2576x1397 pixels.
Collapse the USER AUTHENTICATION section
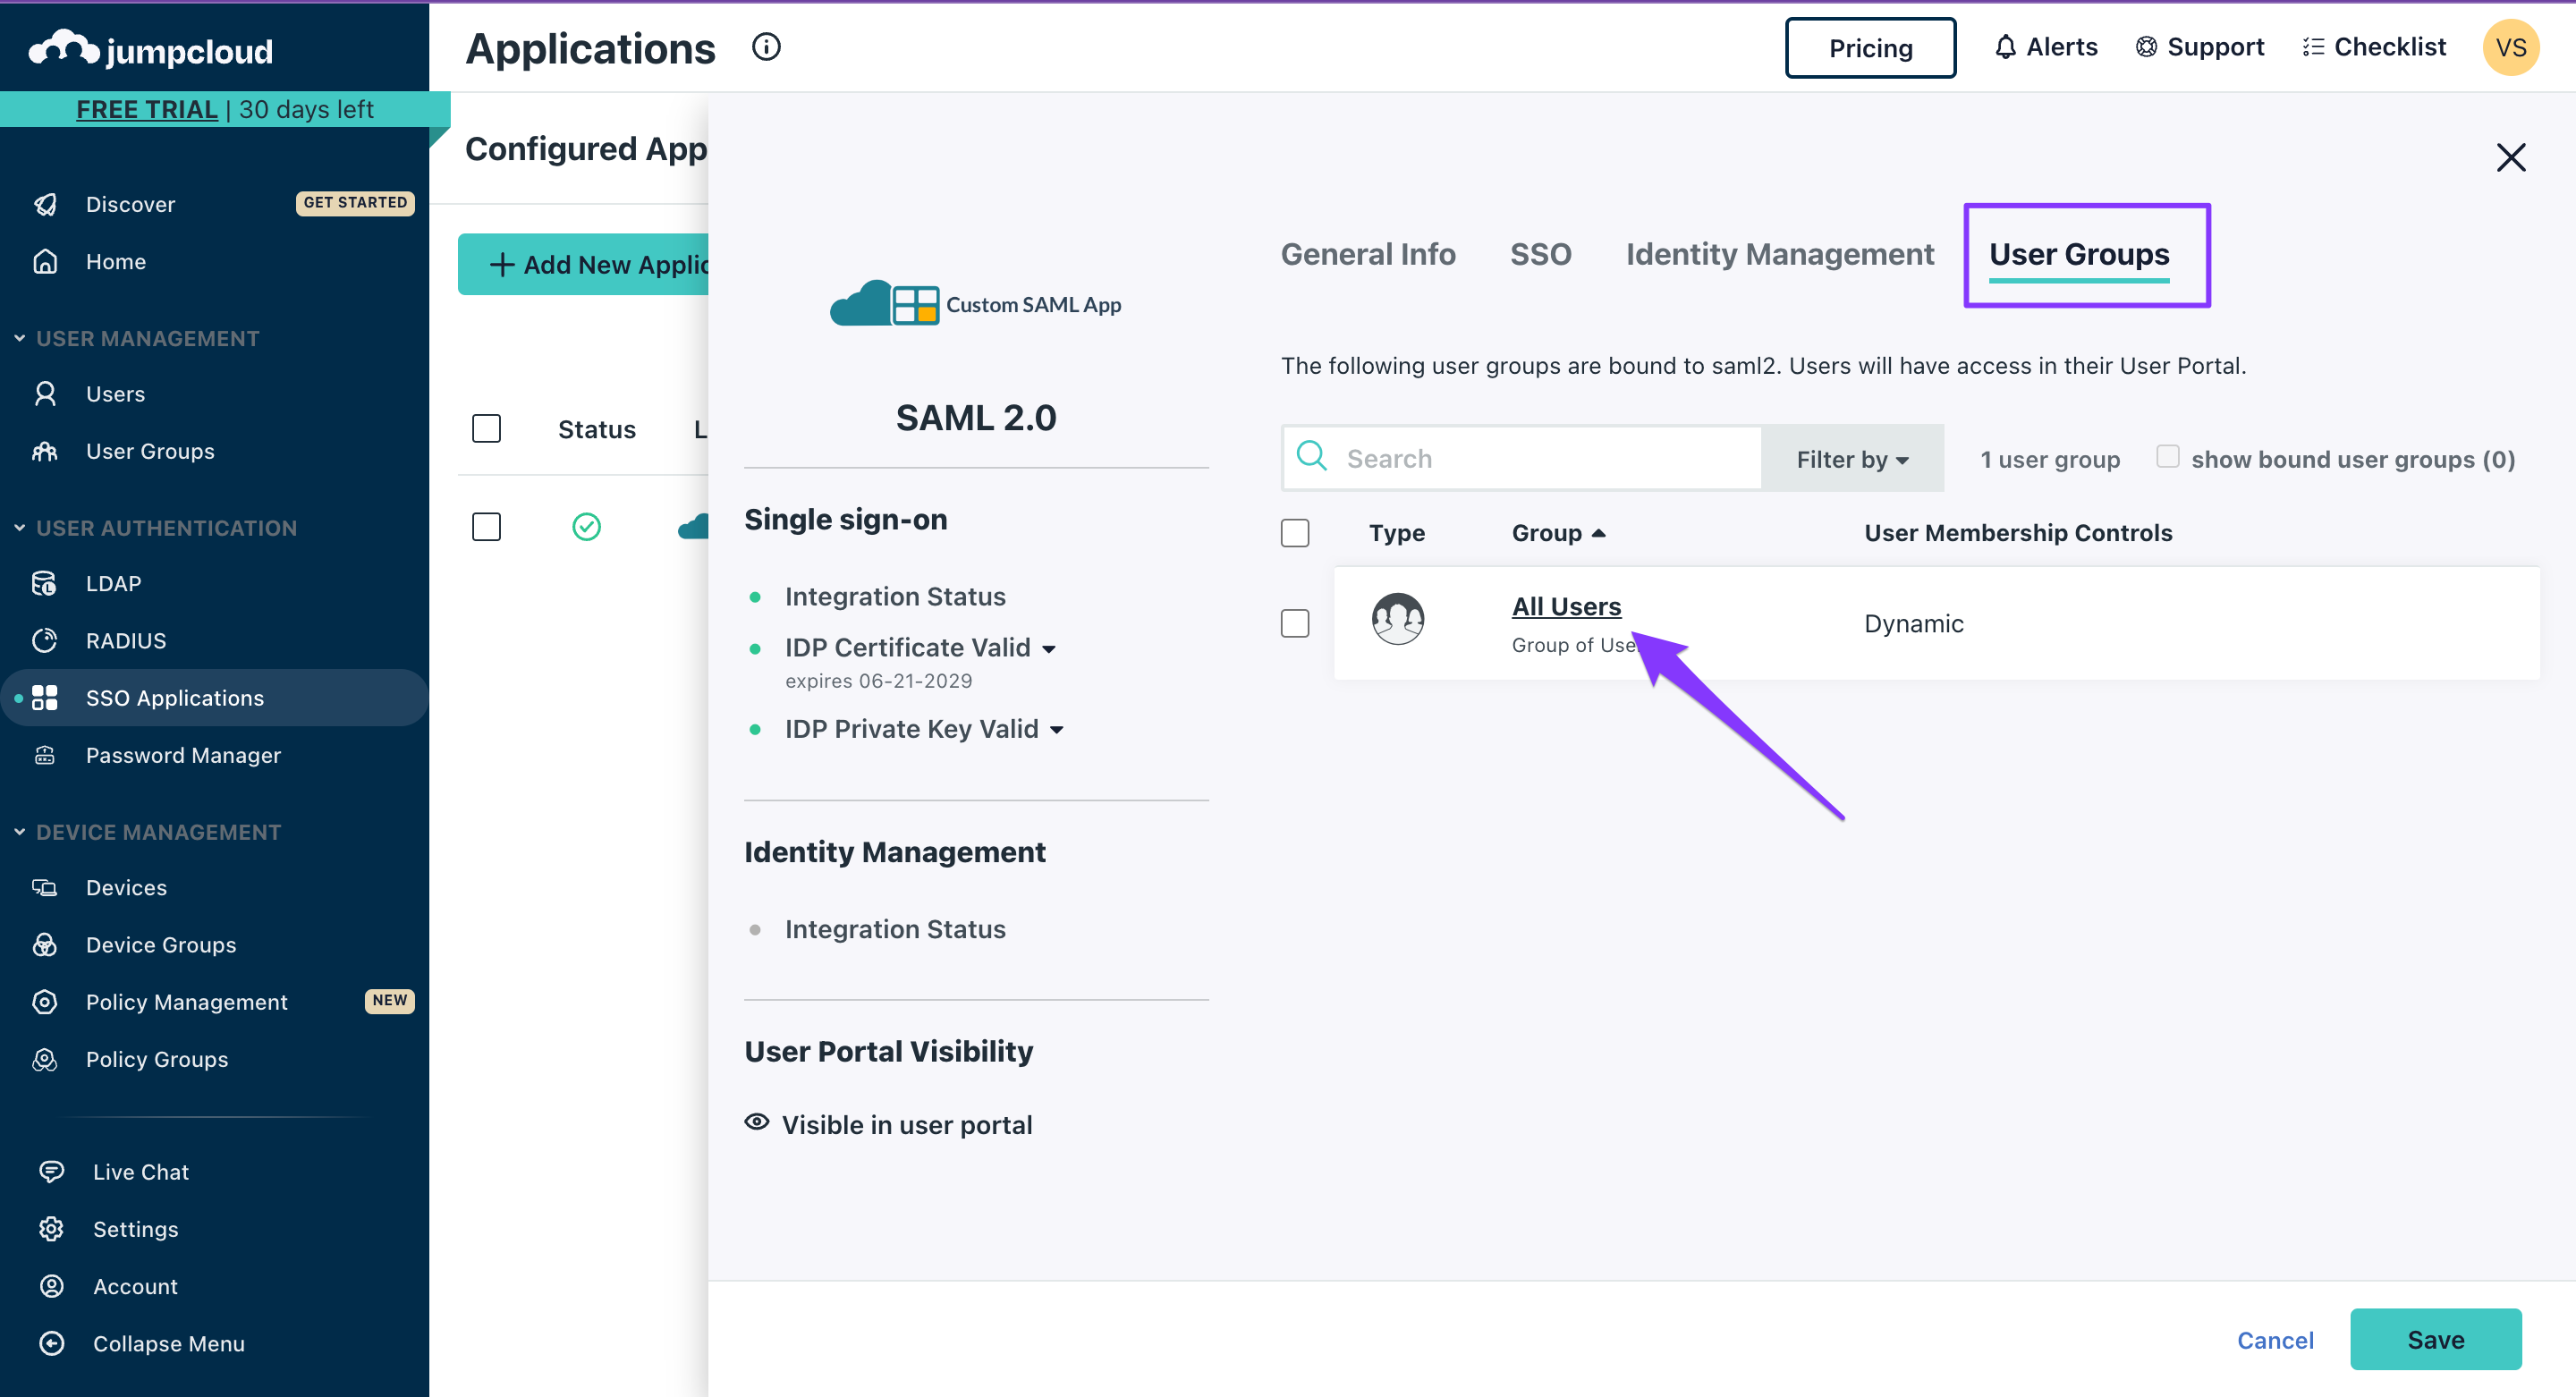[19, 528]
